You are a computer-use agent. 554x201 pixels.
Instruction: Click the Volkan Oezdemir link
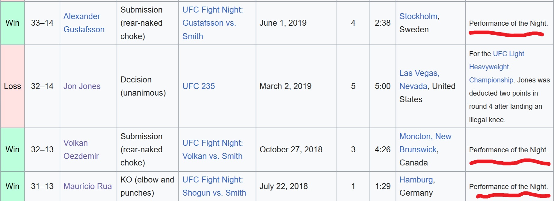(81, 149)
